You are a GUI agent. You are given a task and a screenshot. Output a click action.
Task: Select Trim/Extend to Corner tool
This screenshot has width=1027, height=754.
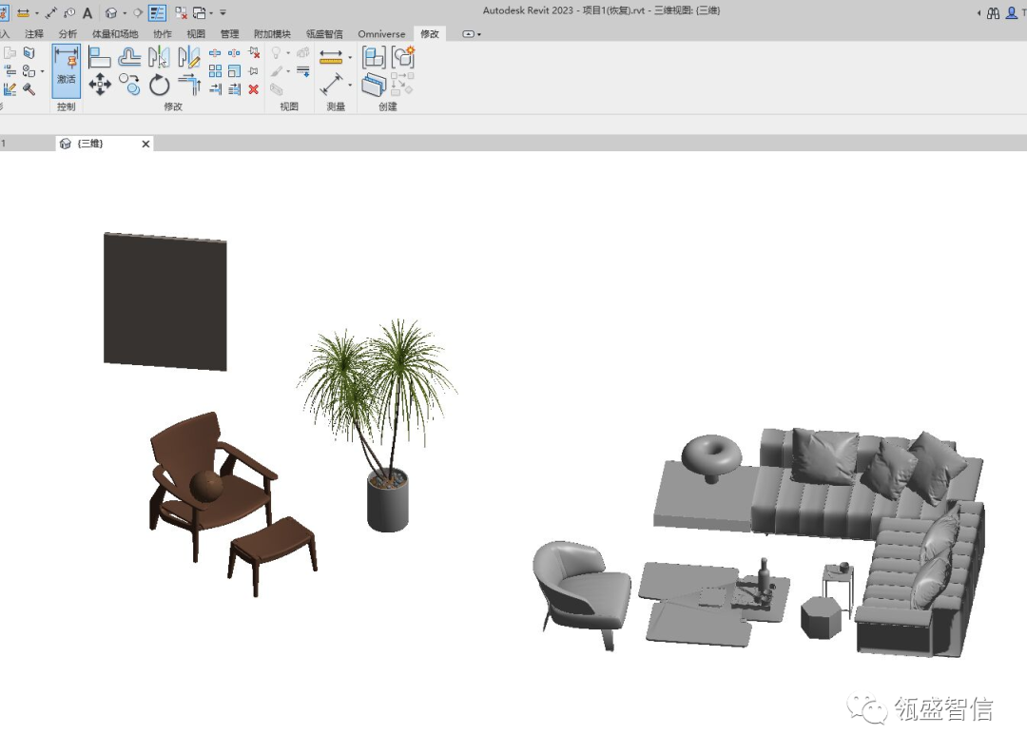pos(188,85)
